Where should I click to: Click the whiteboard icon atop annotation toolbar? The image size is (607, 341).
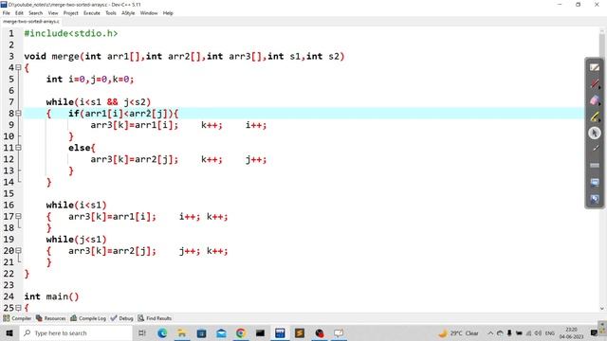(595, 67)
